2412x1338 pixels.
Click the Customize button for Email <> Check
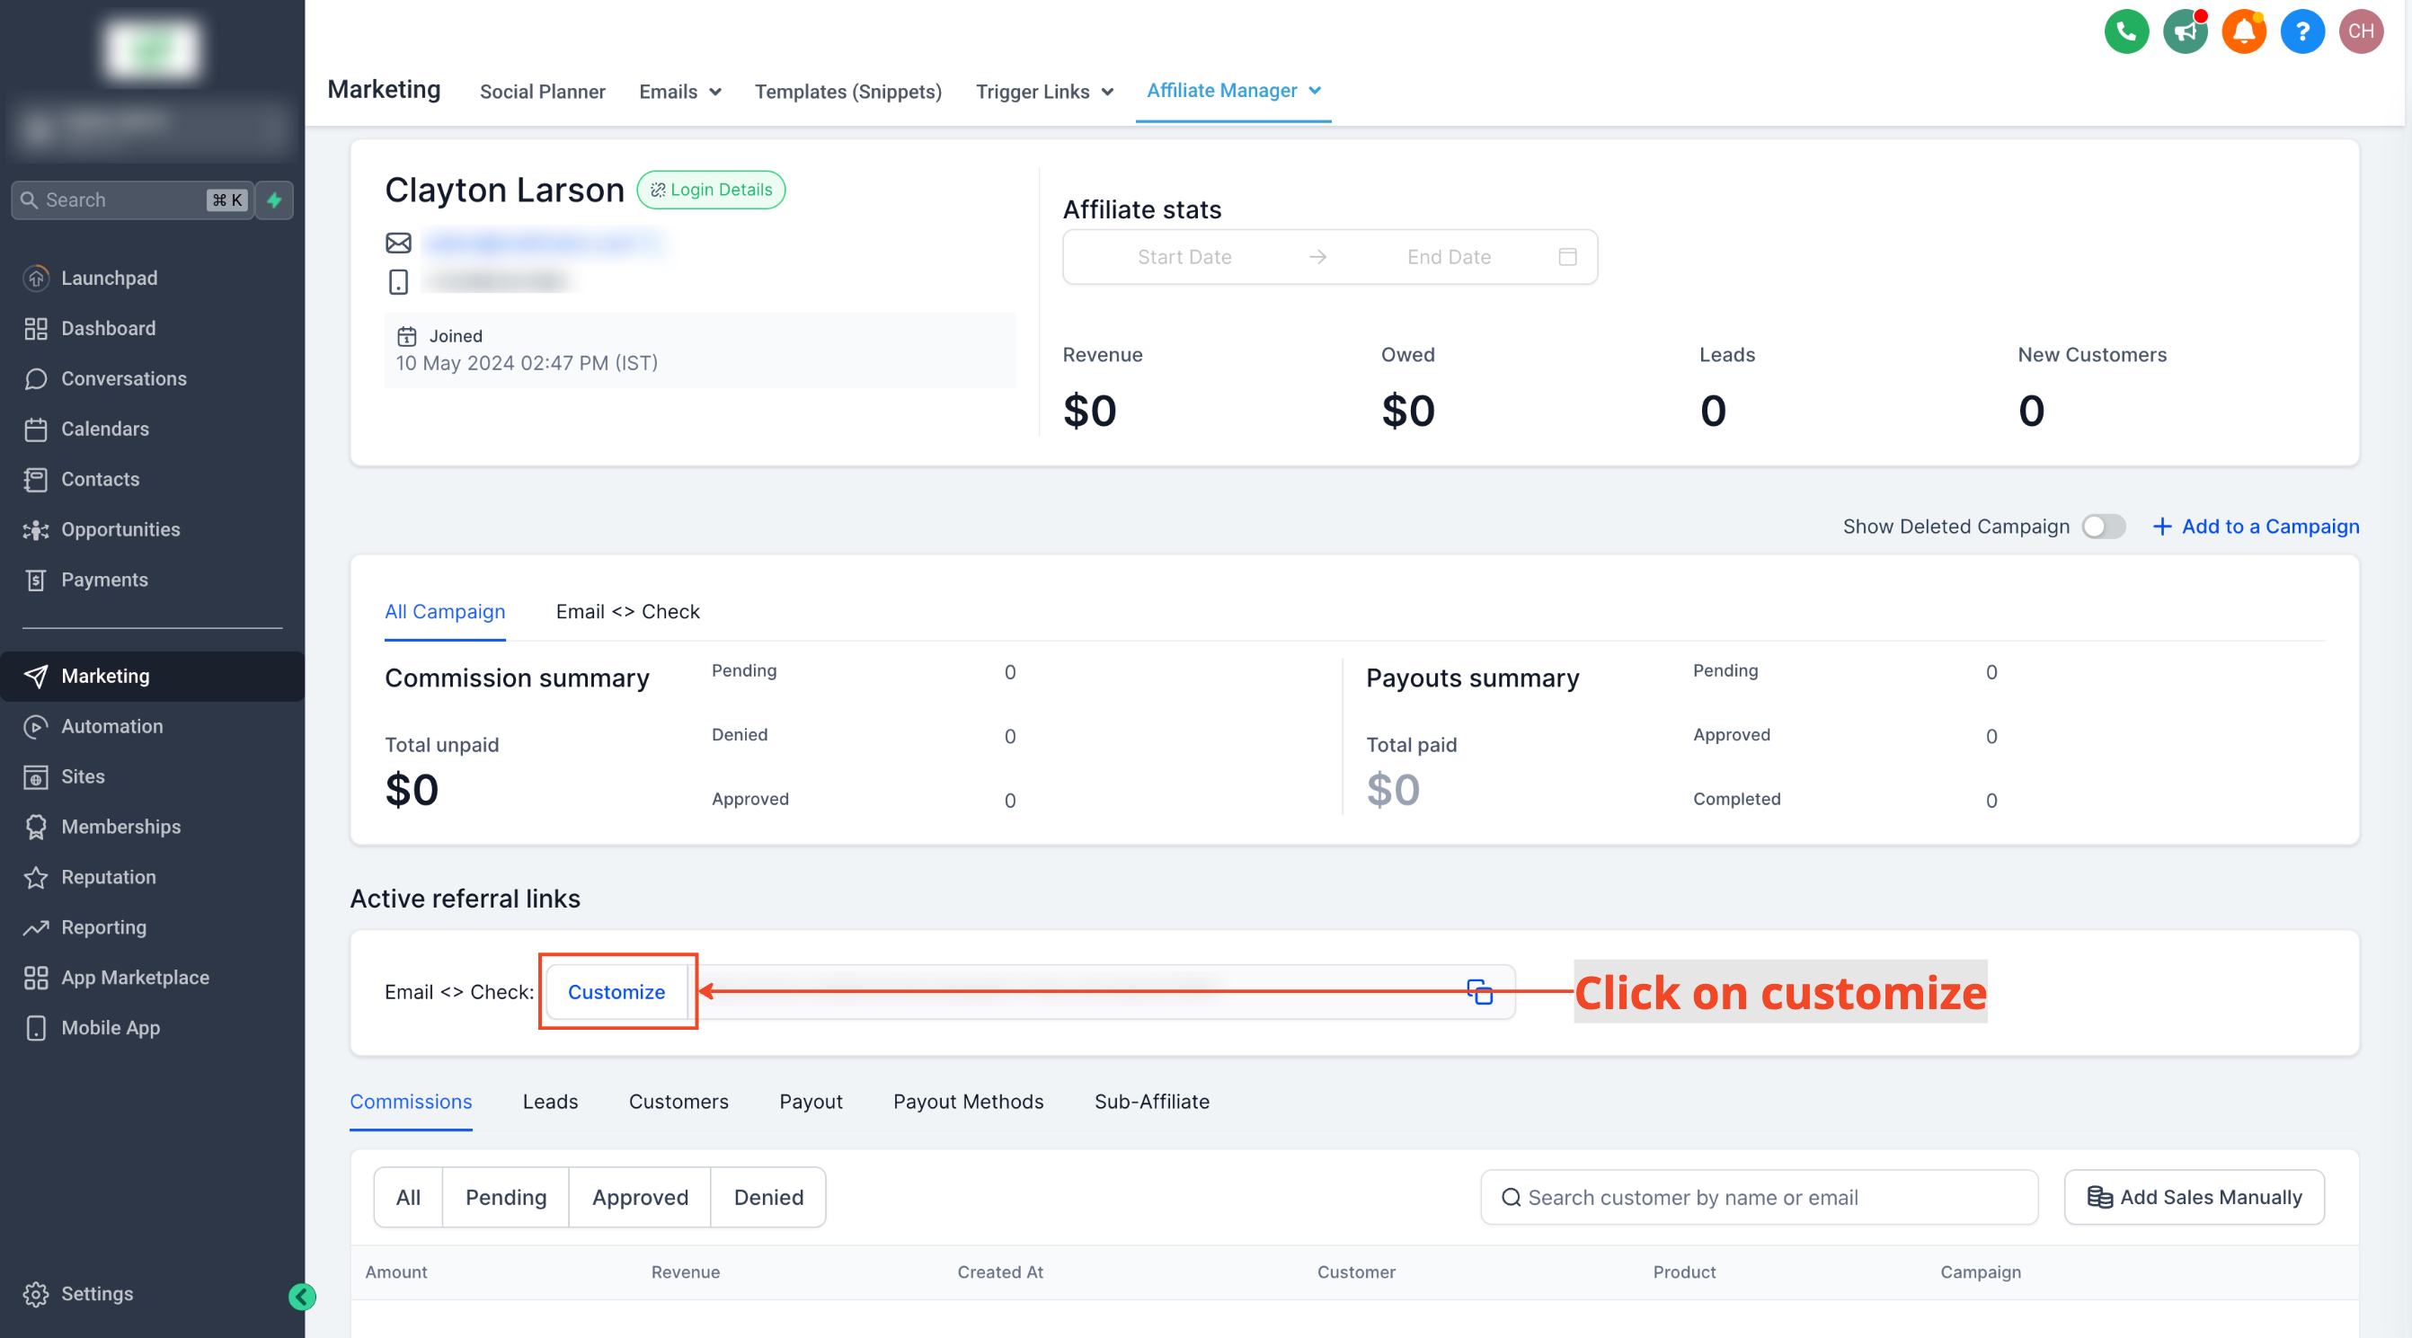[616, 990]
